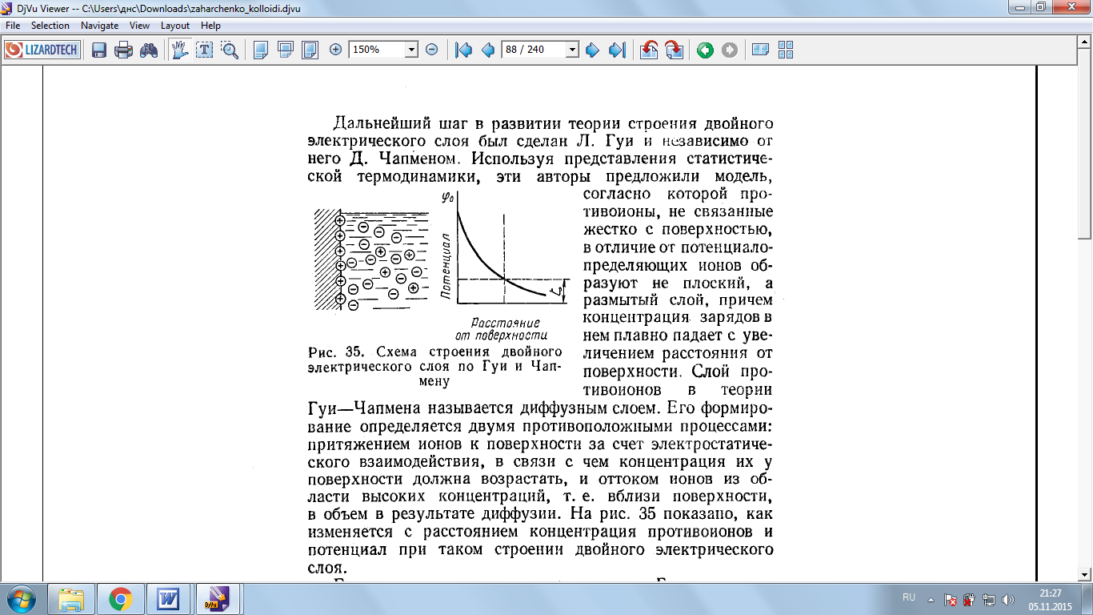The width and height of the screenshot is (1093, 615).
Task: Click the 88 / 240 page field
Action: [x=534, y=50]
